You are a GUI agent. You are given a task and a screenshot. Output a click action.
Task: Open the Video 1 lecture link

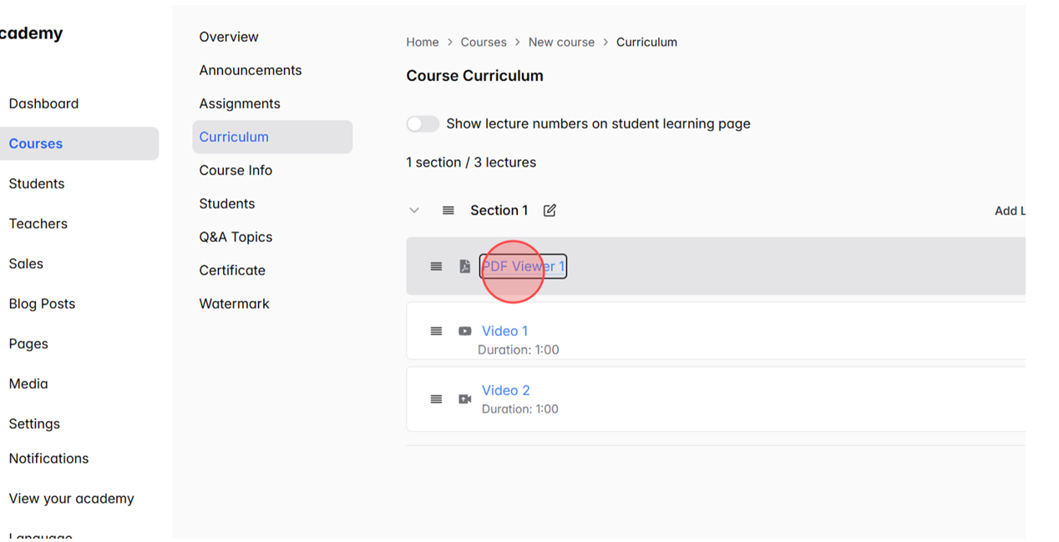pyautogui.click(x=505, y=331)
